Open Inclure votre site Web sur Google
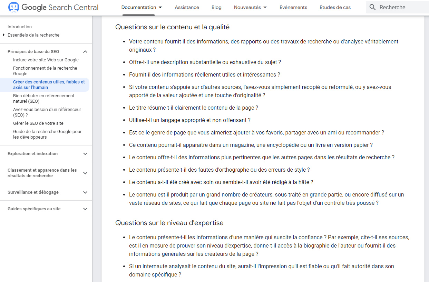 [x=46, y=60]
